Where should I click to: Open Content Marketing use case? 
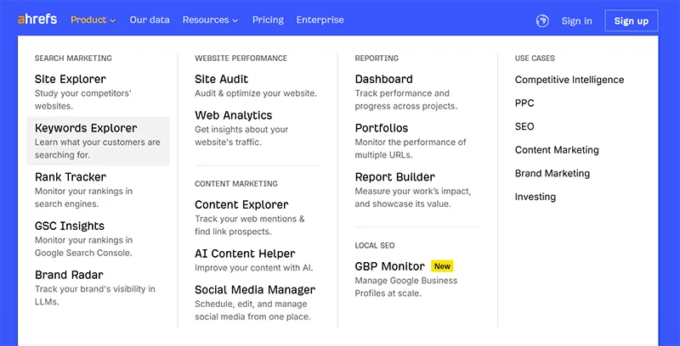[557, 150]
